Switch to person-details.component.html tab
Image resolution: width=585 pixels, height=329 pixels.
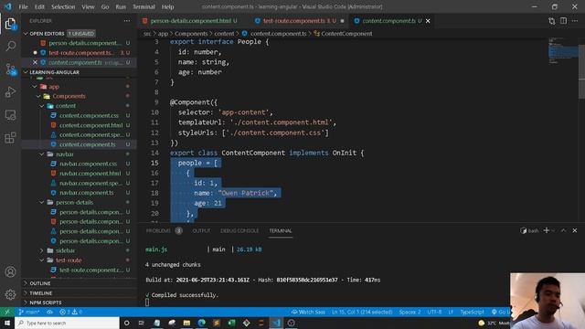(x=190, y=21)
